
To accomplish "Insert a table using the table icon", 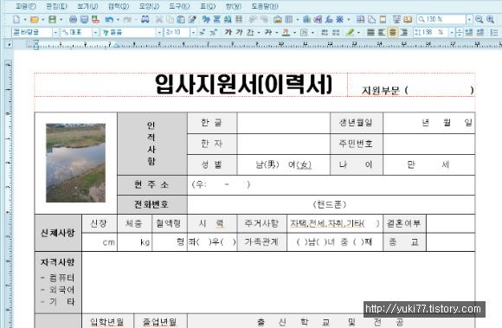I will (289, 20).
